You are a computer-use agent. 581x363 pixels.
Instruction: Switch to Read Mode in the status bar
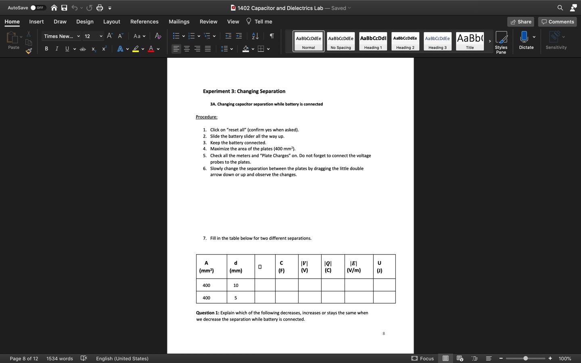click(x=445, y=358)
